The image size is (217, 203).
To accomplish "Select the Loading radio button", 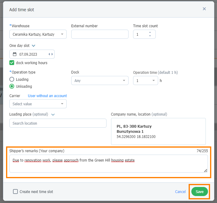I will coord(12,79).
